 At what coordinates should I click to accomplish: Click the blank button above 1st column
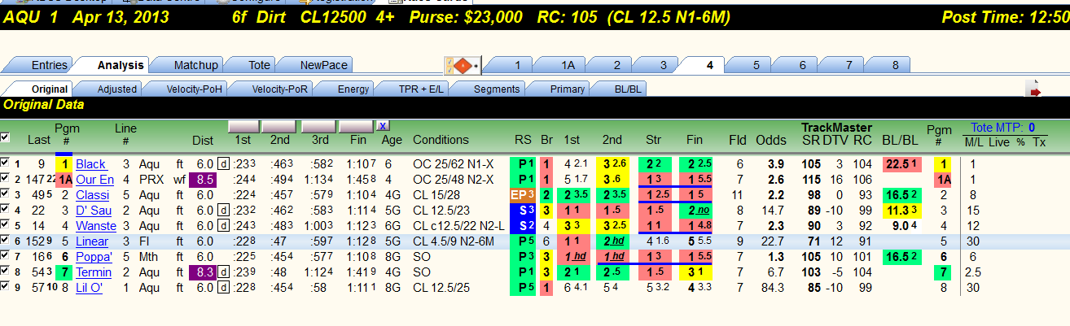pyautogui.click(x=243, y=126)
